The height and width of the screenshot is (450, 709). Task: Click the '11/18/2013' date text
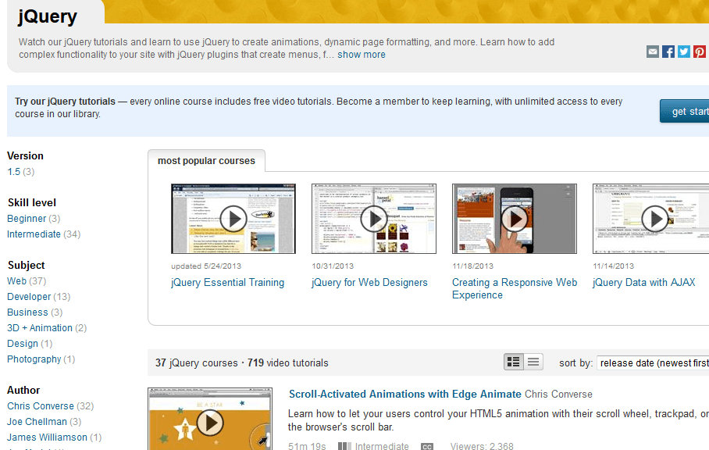(473, 266)
